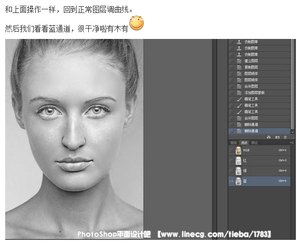This screenshot has width=297, height=243.
Task: Click icon on highlighted 删除通道 history row
Action: pyautogui.click(x=239, y=131)
